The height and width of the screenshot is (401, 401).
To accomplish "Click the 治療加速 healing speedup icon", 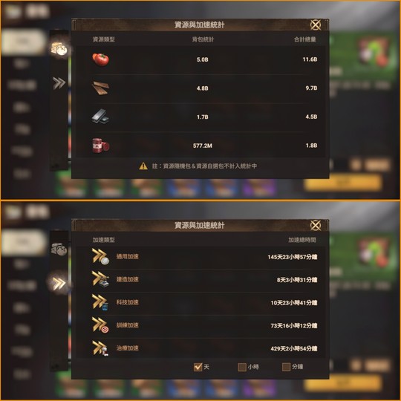I will (100, 348).
